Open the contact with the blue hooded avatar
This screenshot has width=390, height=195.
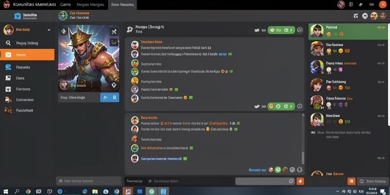click(348, 67)
